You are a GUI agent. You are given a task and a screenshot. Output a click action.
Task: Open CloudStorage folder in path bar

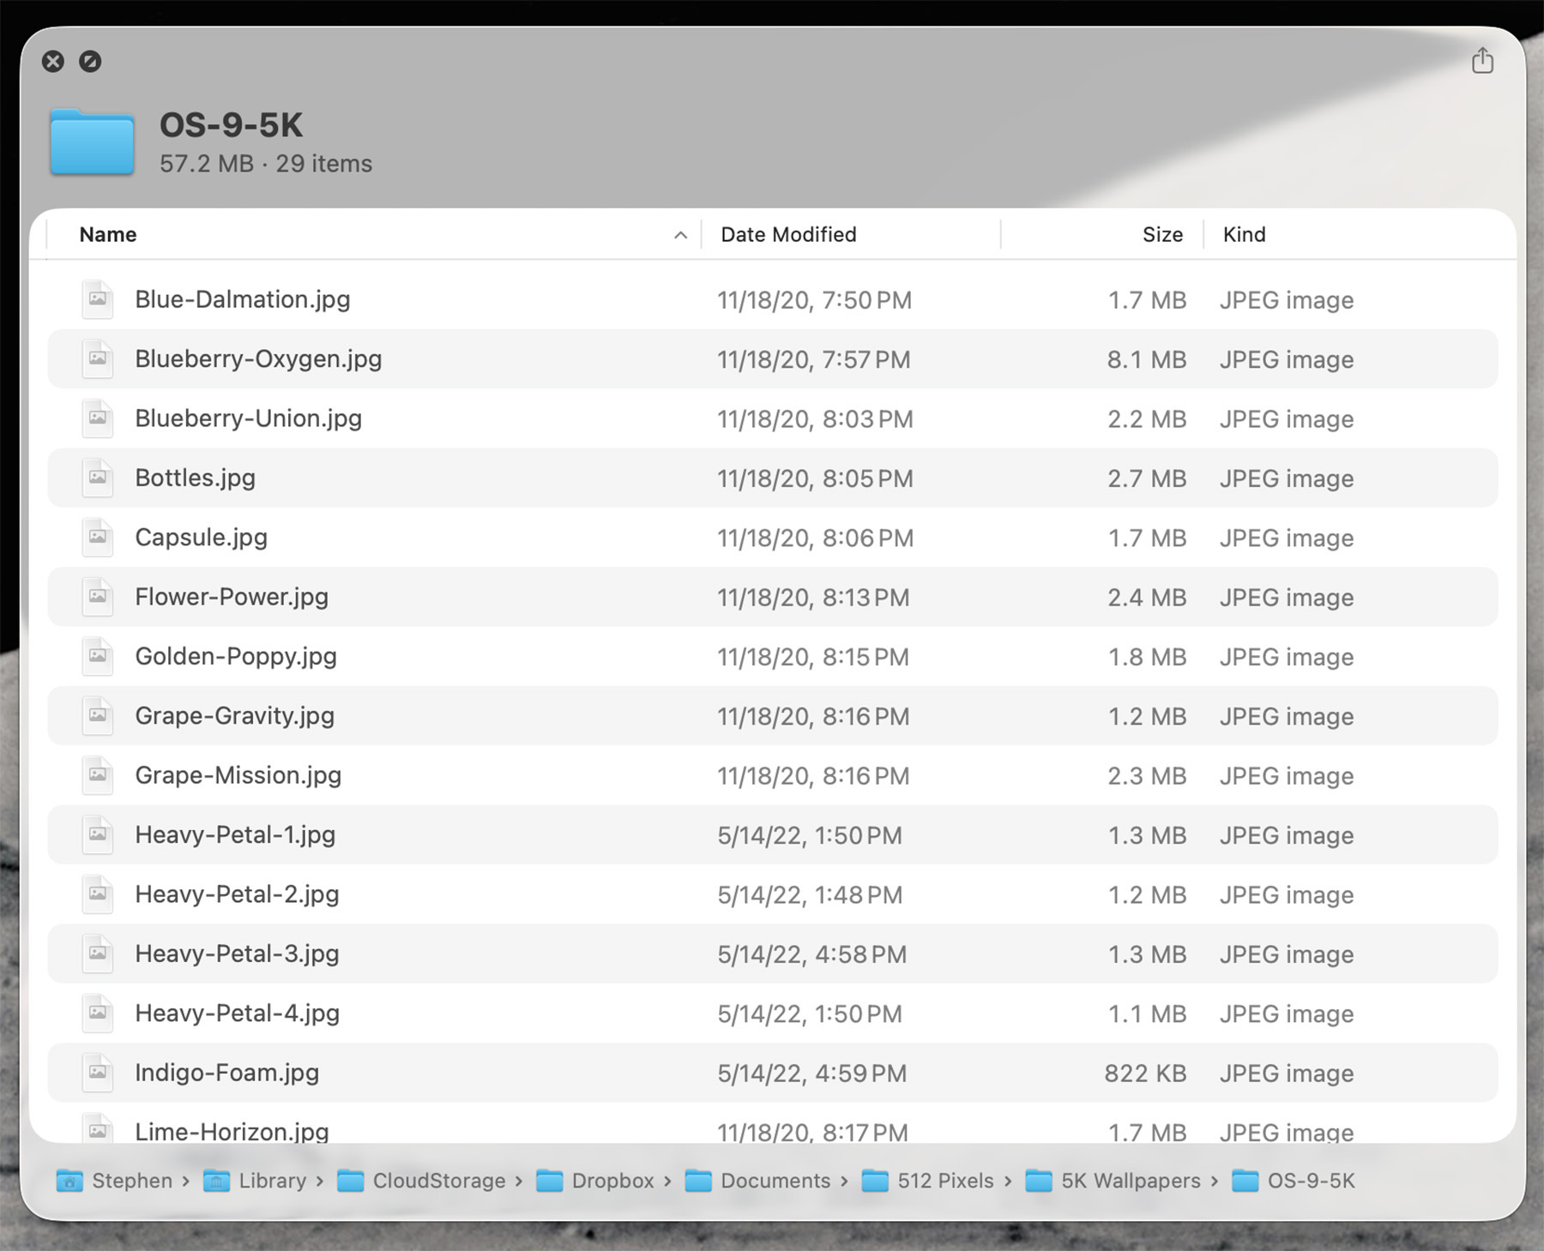click(438, 1181)
